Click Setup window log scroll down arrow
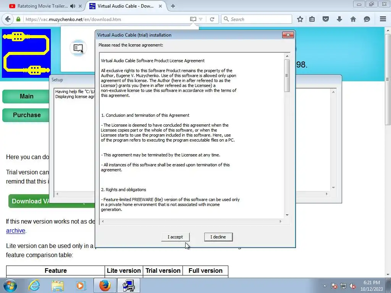Image resolution: width=391 pixels, height=293 pixels. click(333, 188)
